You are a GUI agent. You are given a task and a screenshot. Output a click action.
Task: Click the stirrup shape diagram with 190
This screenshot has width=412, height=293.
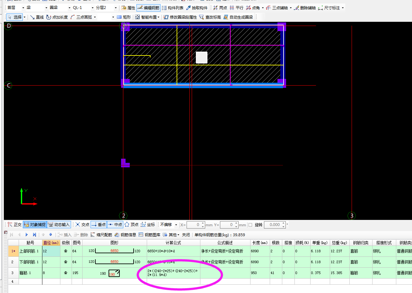pyautogui.click(x=114, y=273)
